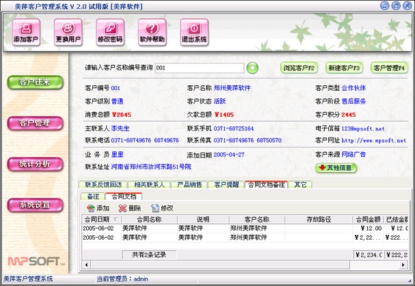Expand 其他信息 (Other Info) with the red arrow
Image resolution: width=415 pixels, height=286 pixels.
coord(336,167)
